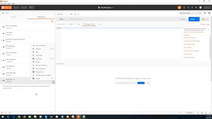Click the new collection icon in sidebar
Screen dimensions: 212x119
(52, 21)
